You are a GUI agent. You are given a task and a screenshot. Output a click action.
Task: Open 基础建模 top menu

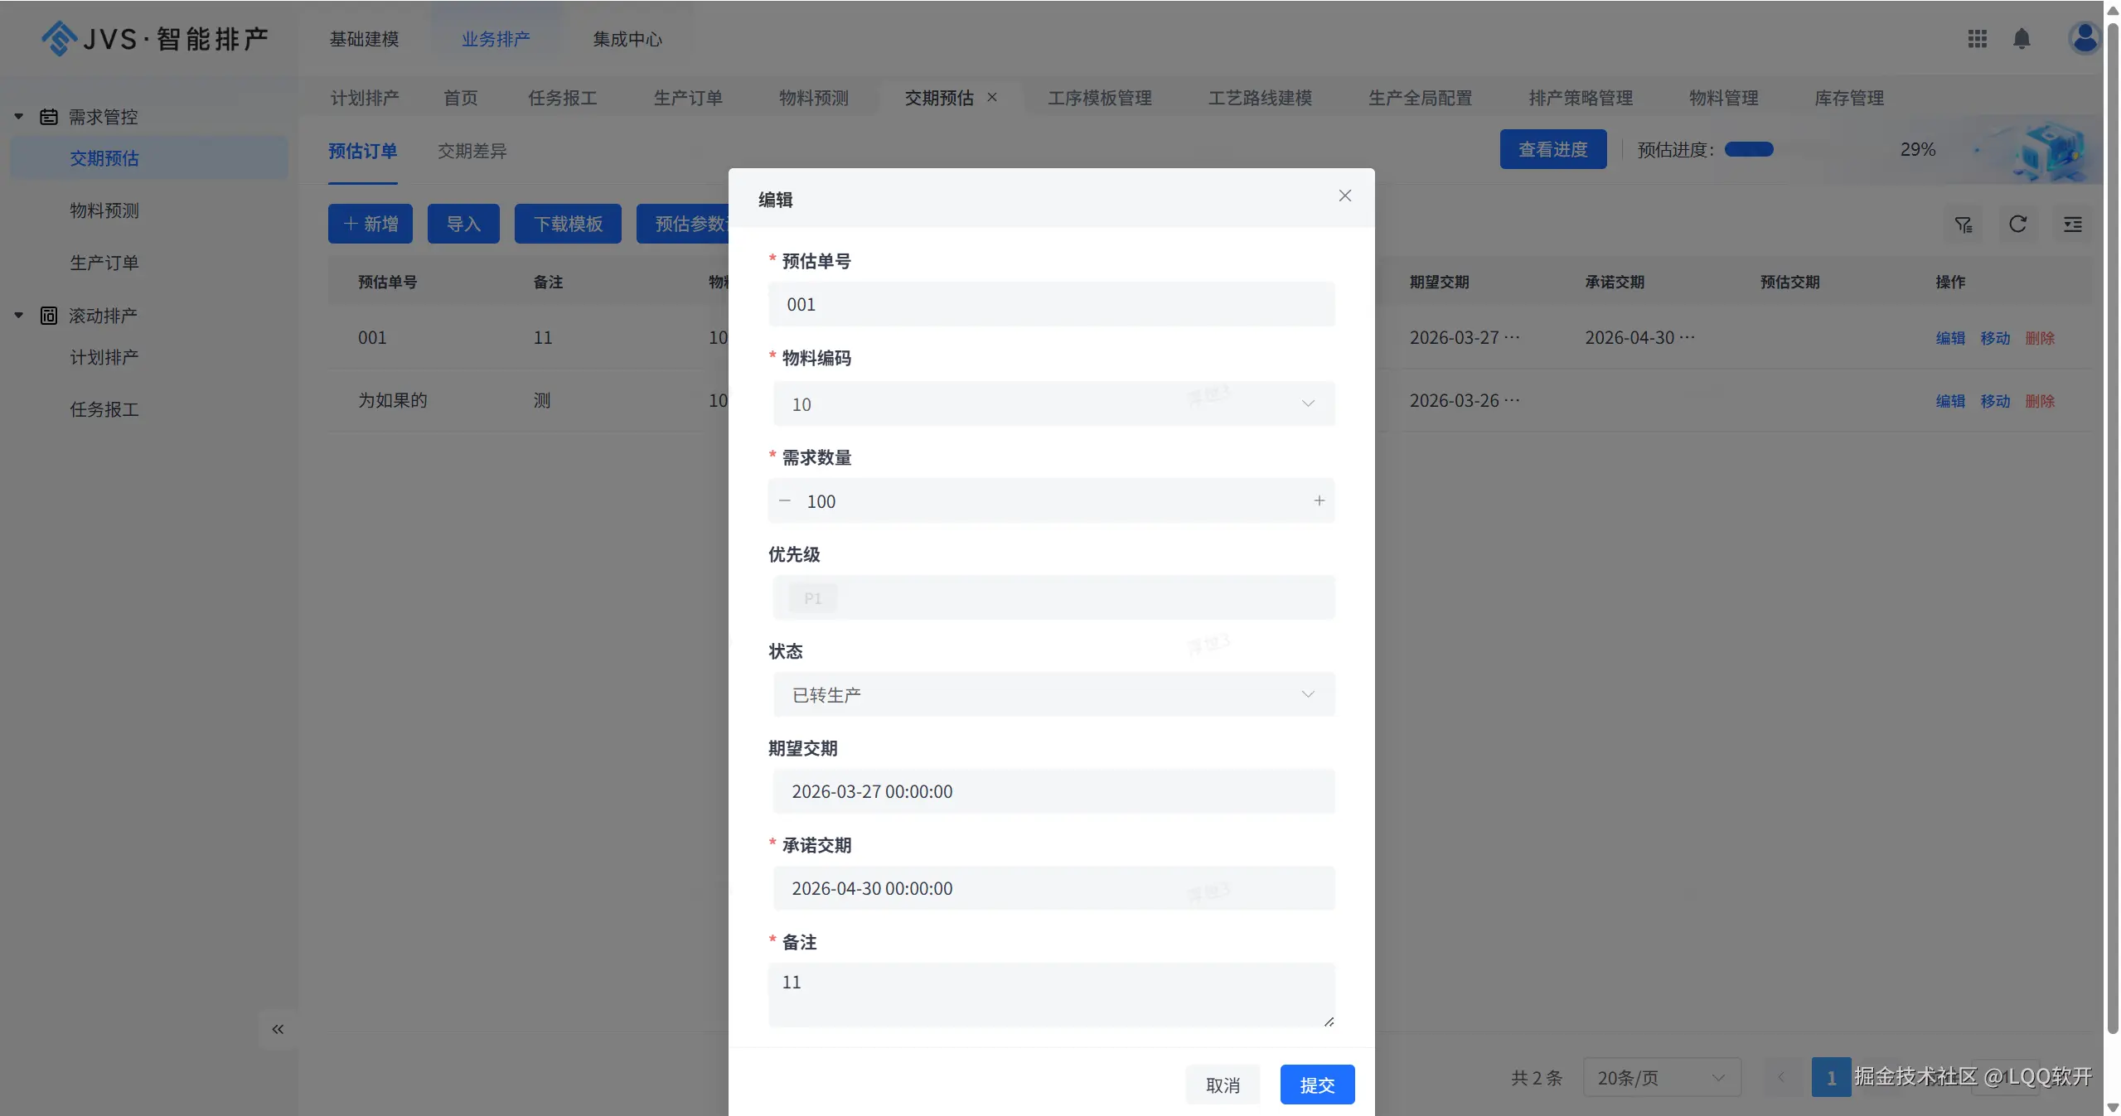coord(364,39)
